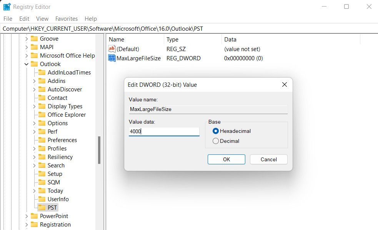378x230 pixels.
Task: Click the Outlook folder icon
Action: 34,64
